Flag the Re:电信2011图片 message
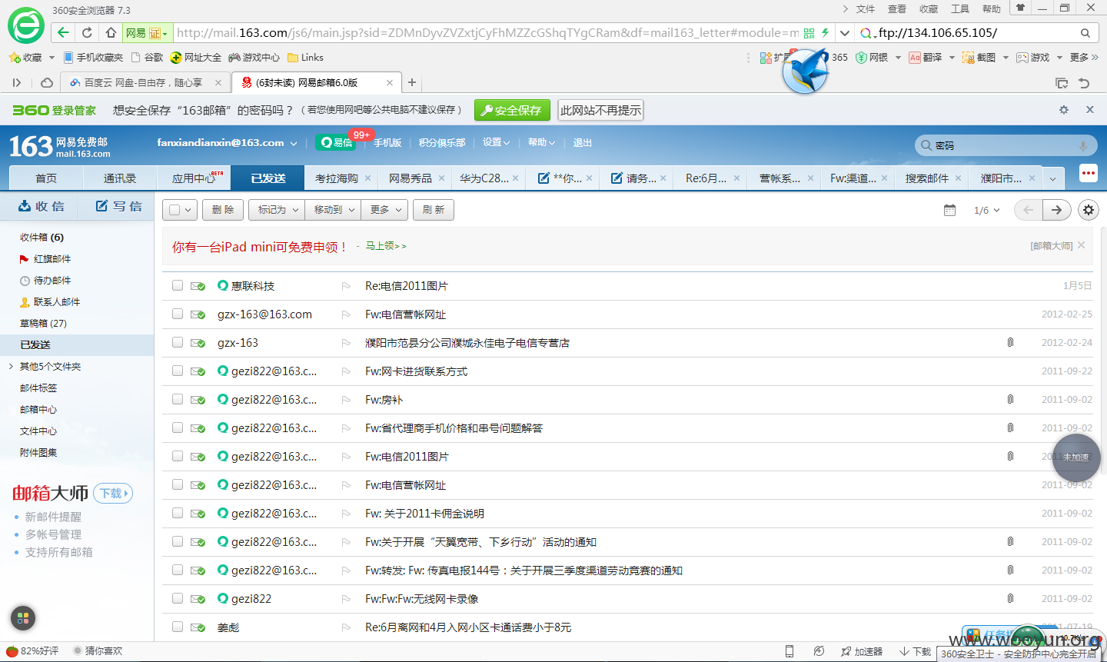Viewport: 1107px width, 662px height. coord(346,286)
